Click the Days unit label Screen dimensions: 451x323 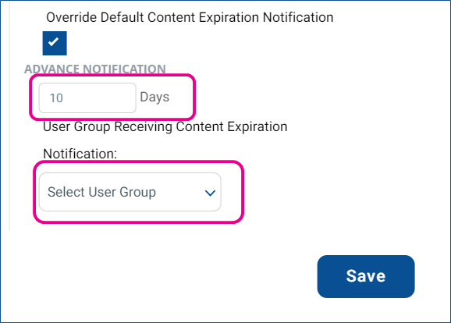(x=154, y=98)
